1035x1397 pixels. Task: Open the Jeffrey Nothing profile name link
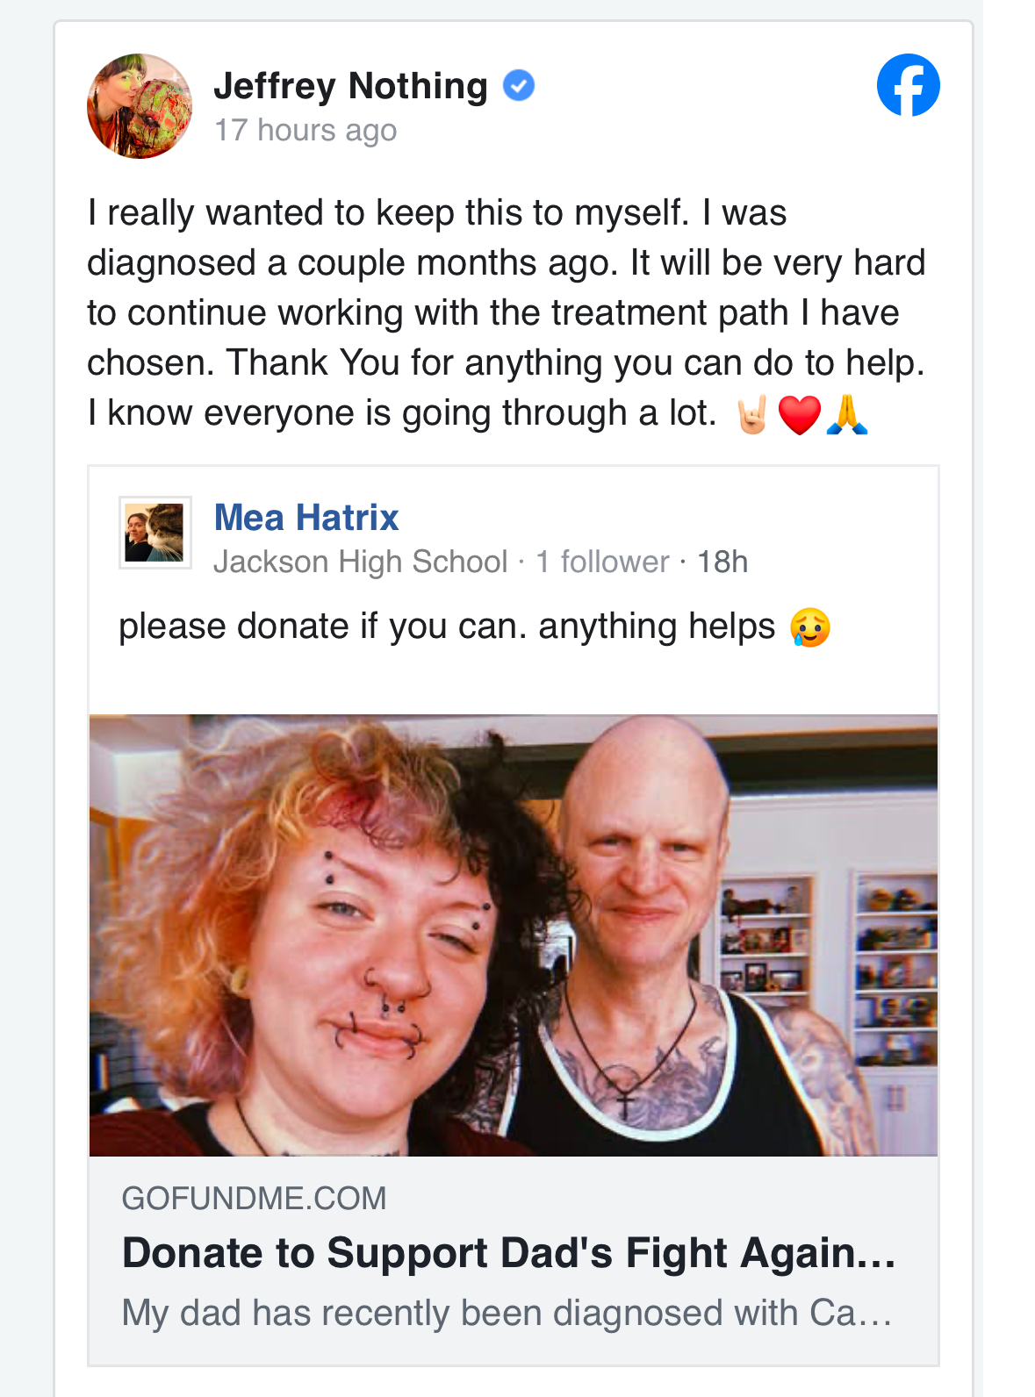pyautogui.click(x=350, y=86)
